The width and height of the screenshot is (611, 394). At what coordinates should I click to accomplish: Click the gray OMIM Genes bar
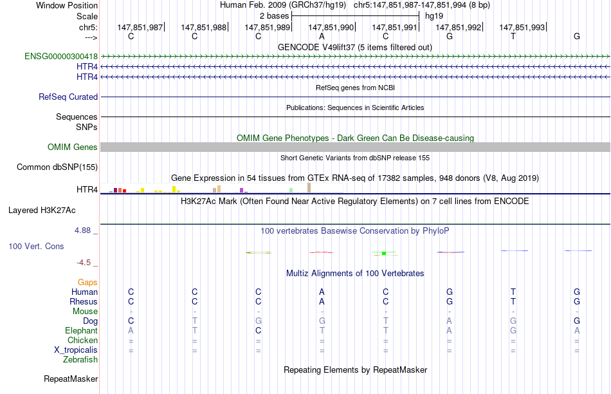click(x=355, y=147)
